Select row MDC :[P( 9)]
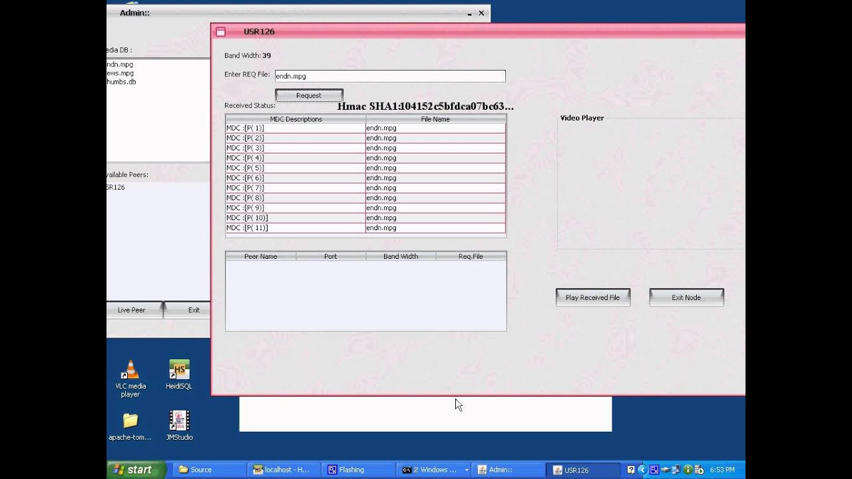This screenshot has height=479, width=852. 365,208
